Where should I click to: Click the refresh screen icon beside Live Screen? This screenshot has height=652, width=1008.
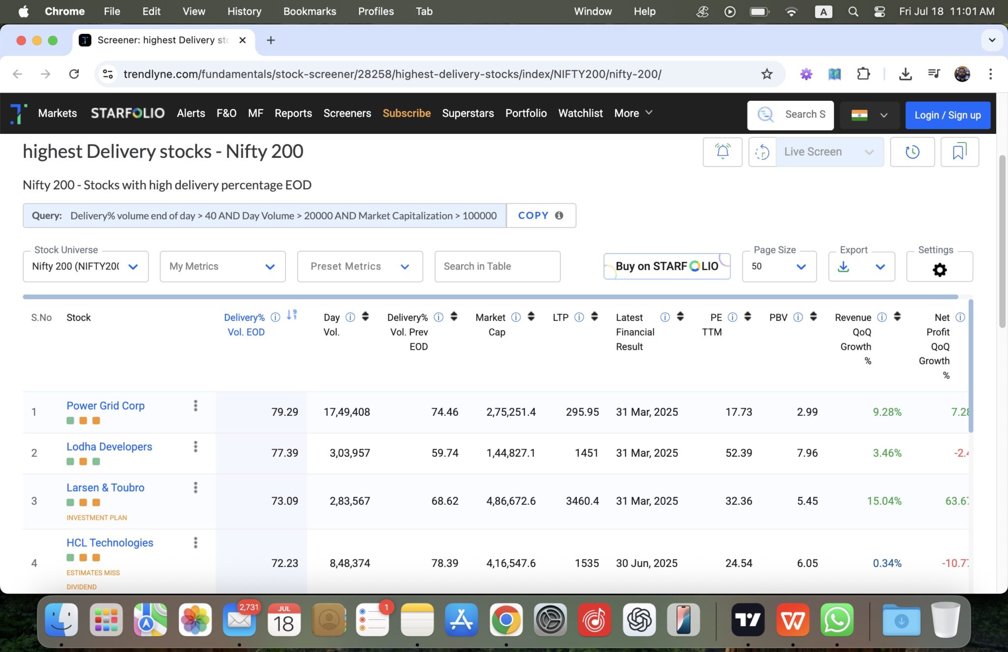tap(763, 152)
